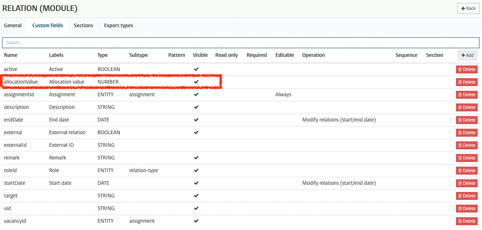Switch to the Custom fields tab
This screenshot has height=230, width=482.
pyautogui.click(x=48, y=25)
